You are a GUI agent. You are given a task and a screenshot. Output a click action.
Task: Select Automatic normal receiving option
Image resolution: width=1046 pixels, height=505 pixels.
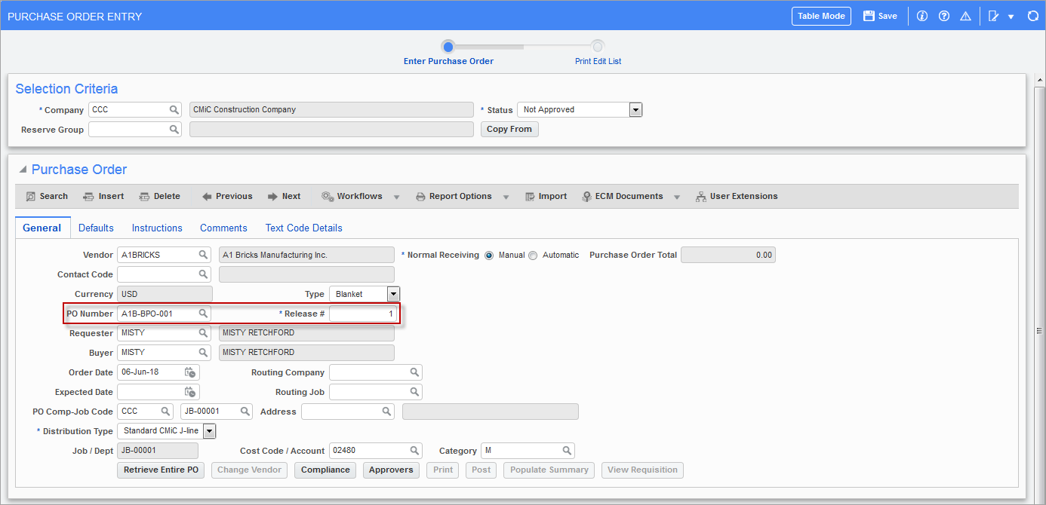tap(533, 256)
